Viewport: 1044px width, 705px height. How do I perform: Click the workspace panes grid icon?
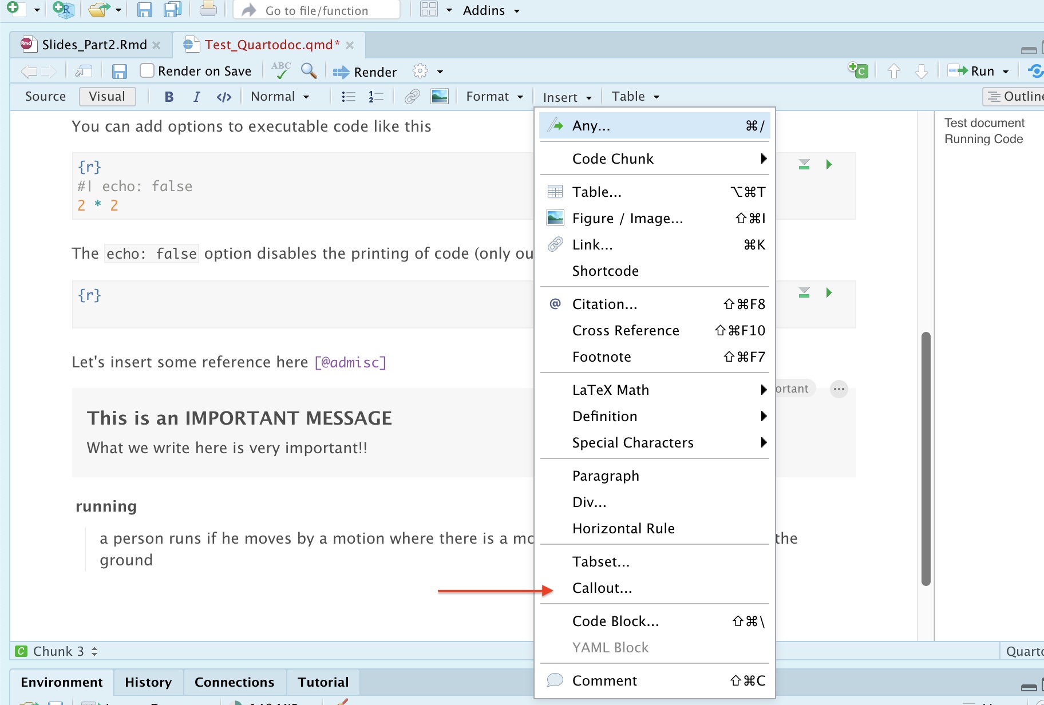[429, 10]
